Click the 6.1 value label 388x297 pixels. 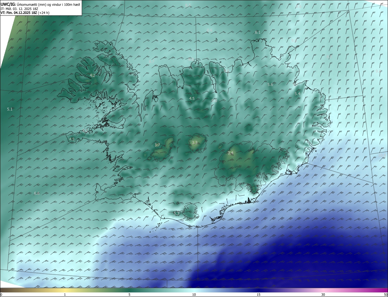tap(258, 32)
